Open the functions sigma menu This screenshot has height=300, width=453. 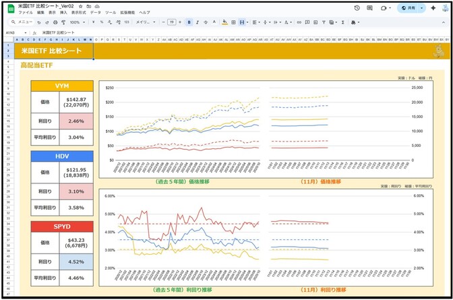pyautogui.click(x=342, y=22)
